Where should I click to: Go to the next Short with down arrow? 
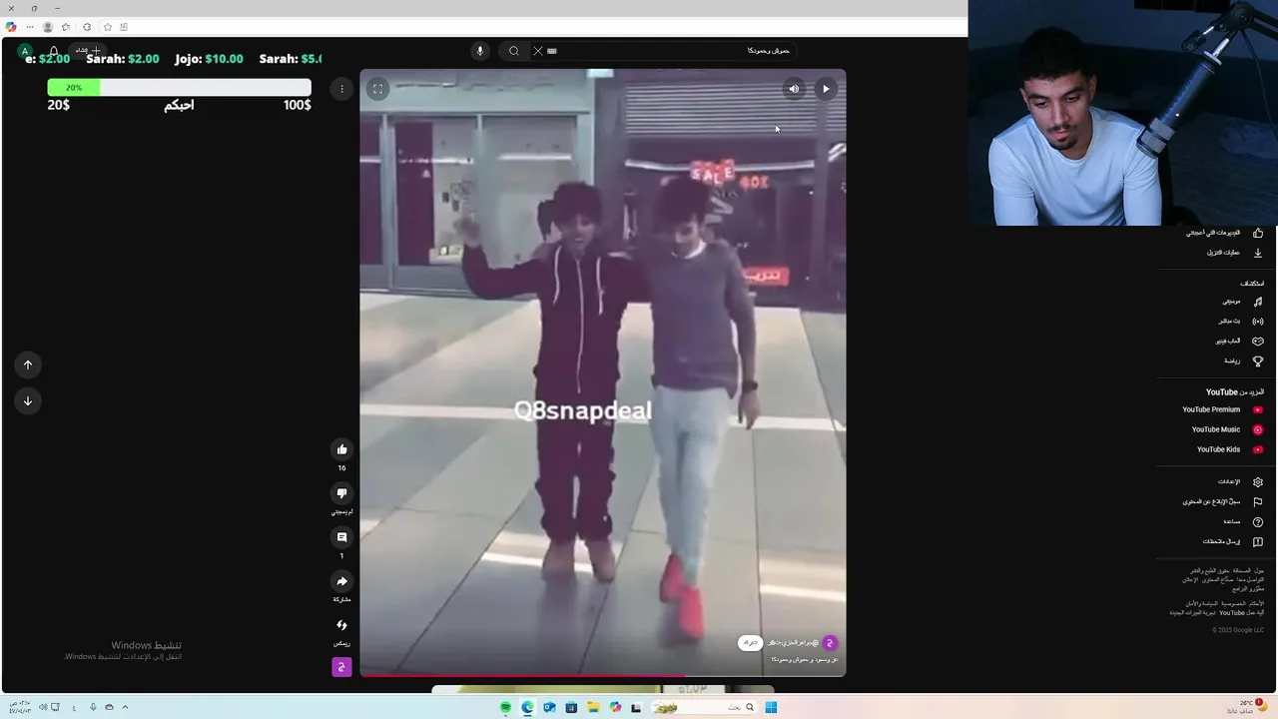click(x=28, y=400)
